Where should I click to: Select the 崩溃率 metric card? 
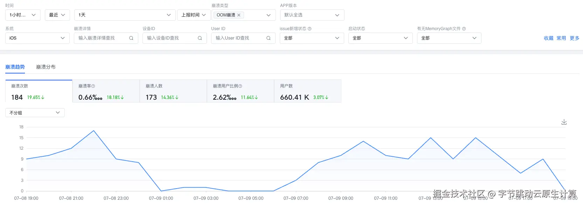click(x=106, y=91)
